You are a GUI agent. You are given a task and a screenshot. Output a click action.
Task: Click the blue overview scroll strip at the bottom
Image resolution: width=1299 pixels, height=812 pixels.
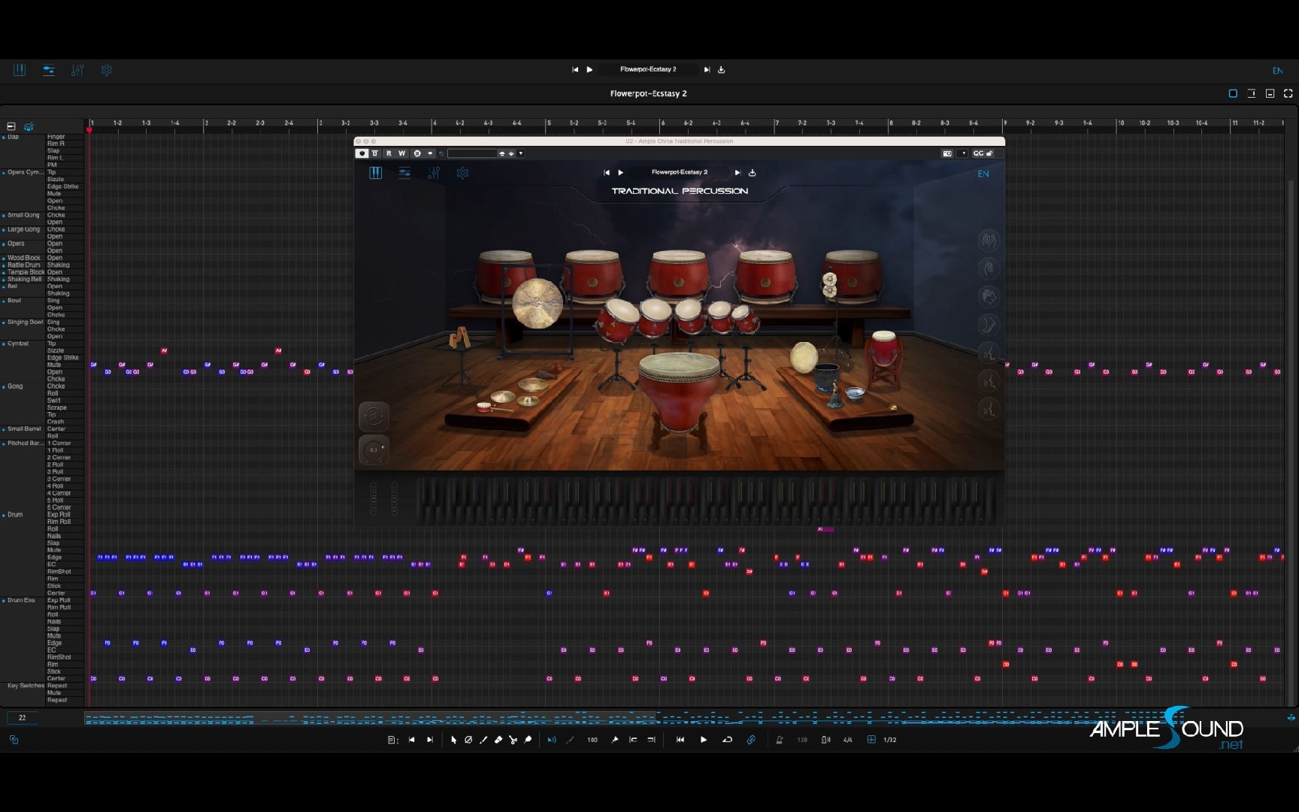pyautogui.click(x=684, y=718)
